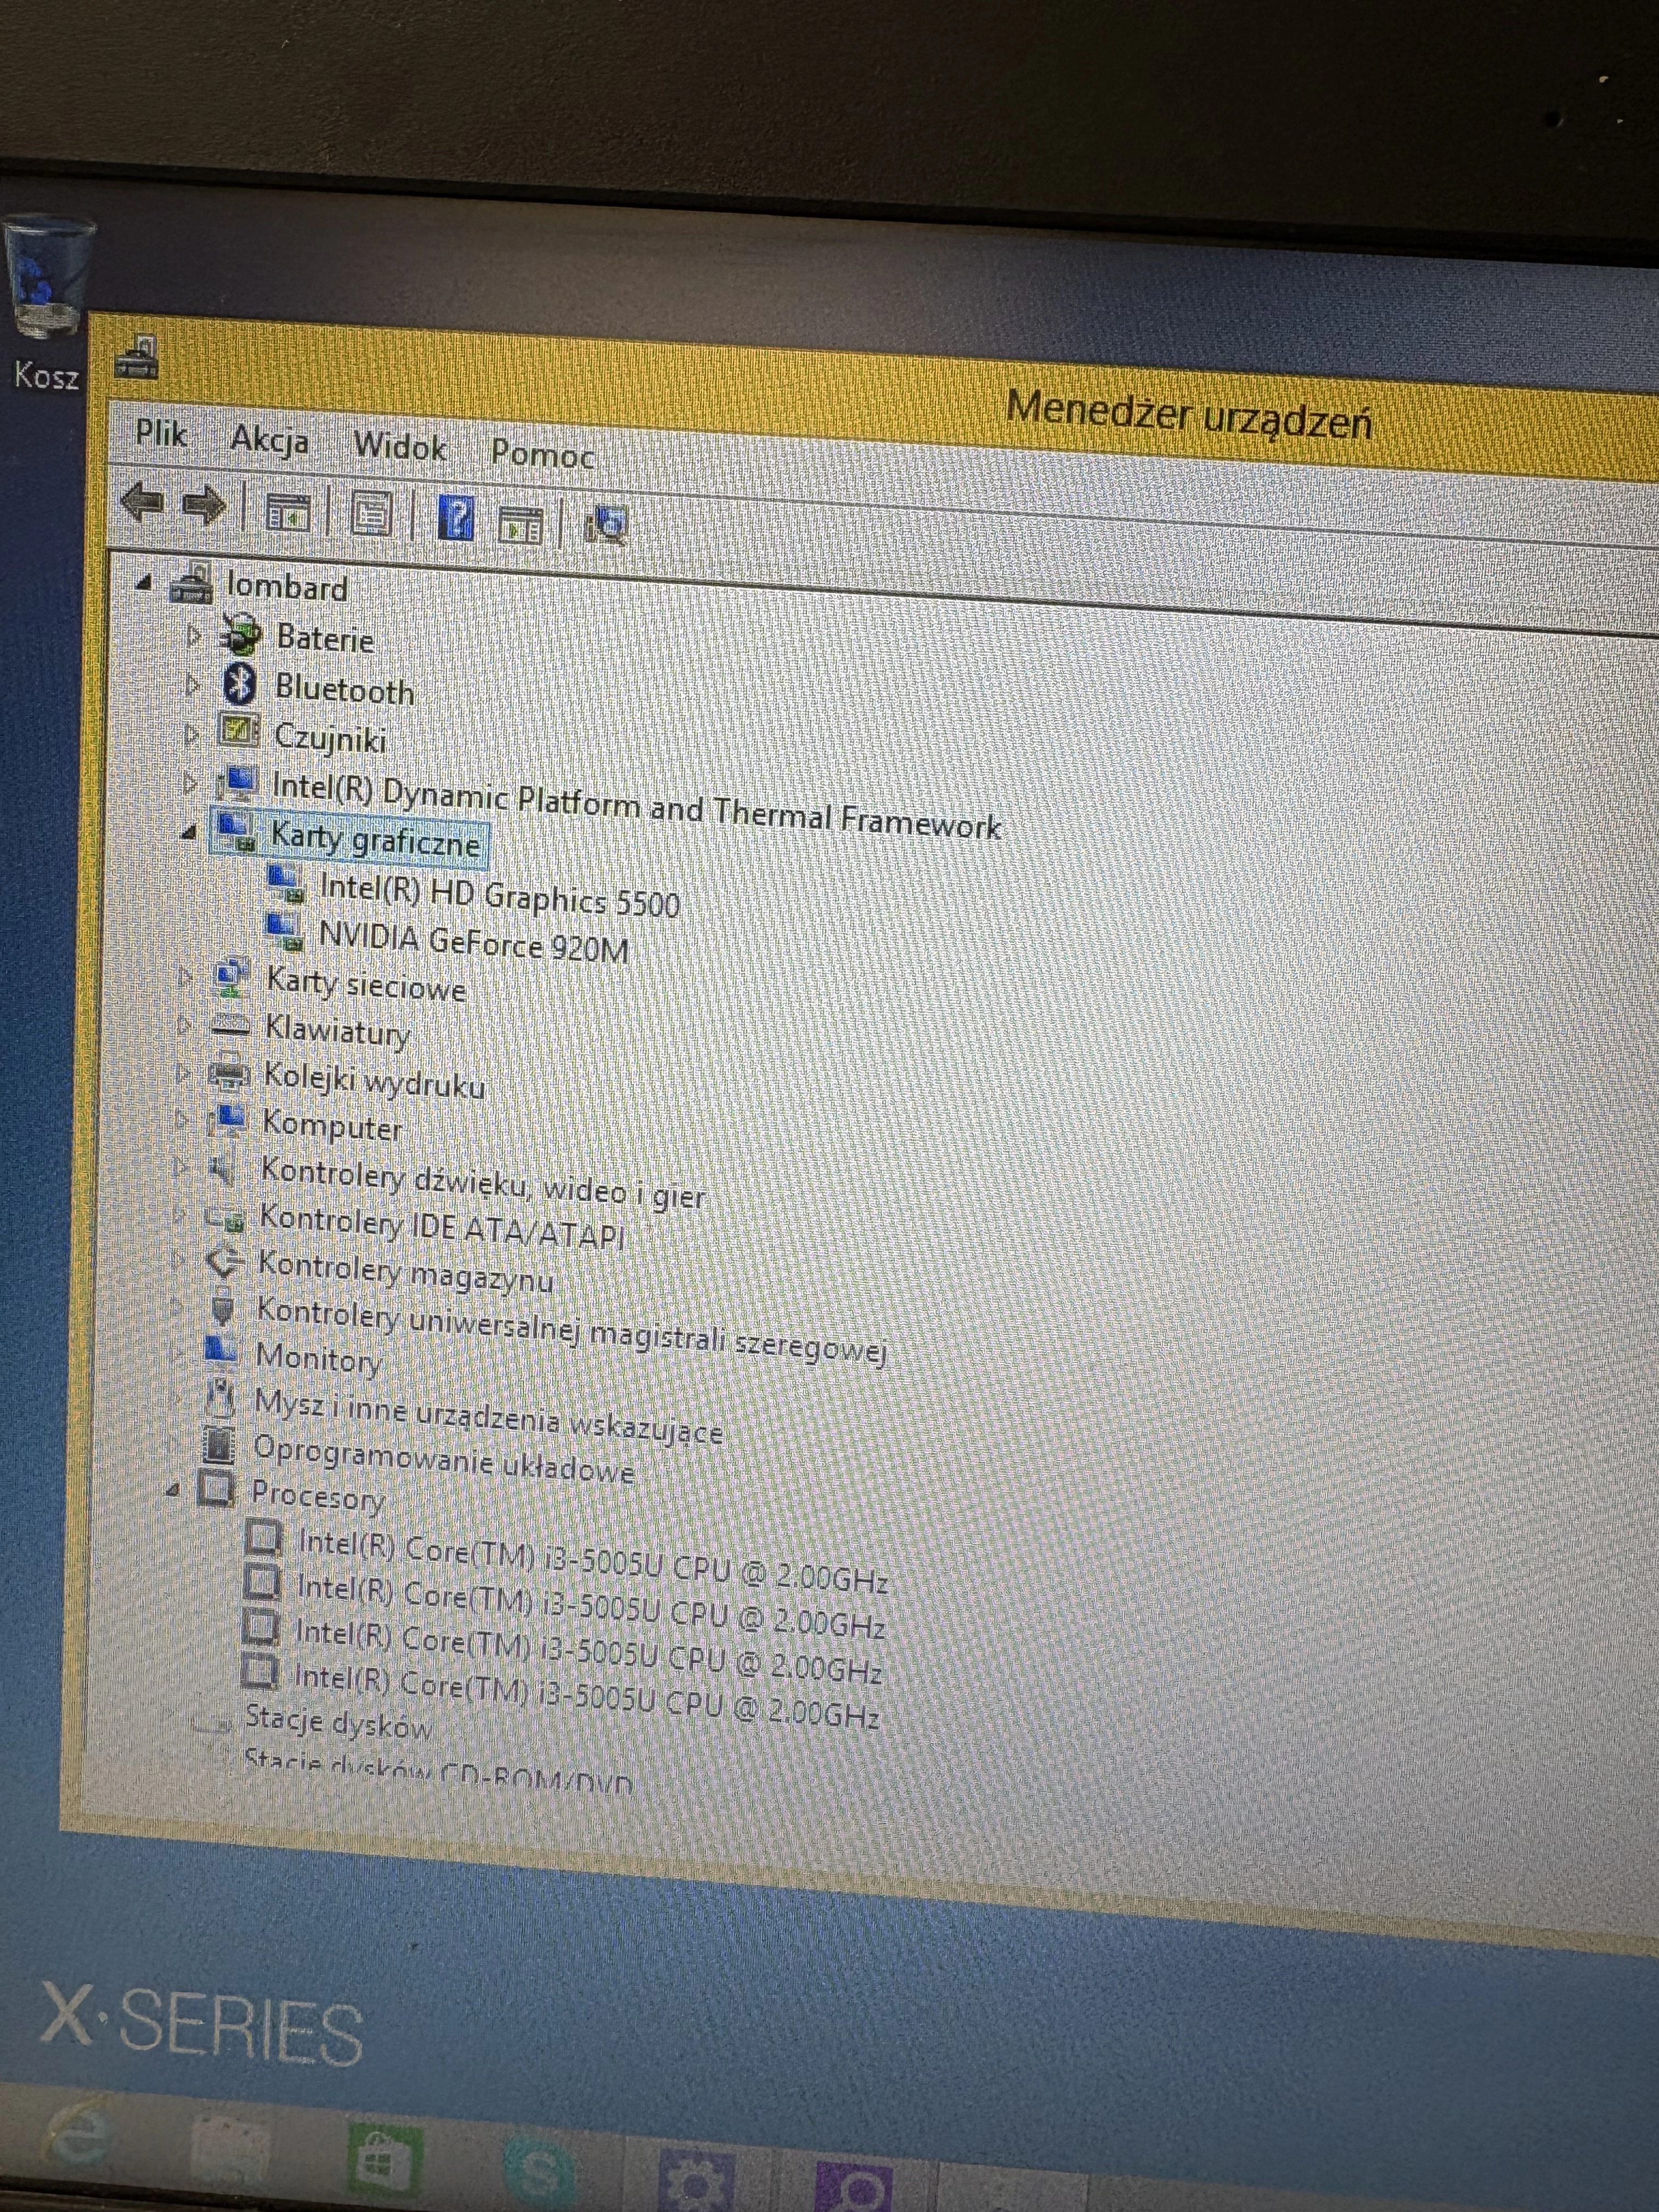Select the last i3-5005U processor entry
This screenshot has height=2212, width=1659.
click(586, 1696)
